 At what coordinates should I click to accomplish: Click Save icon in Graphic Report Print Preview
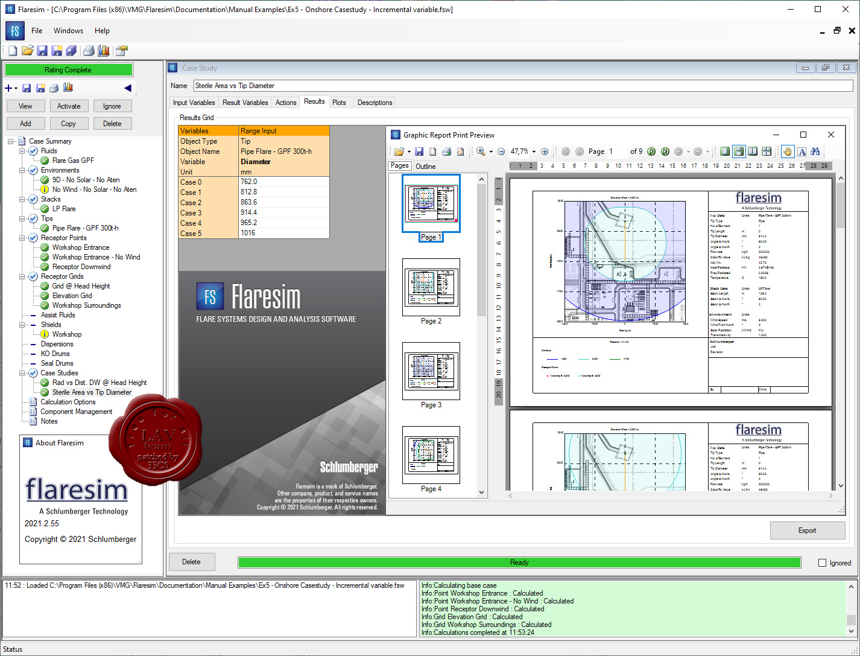(x=419, y=151)
